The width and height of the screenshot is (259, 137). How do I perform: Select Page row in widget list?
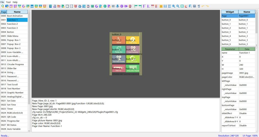(x=238, y=16)
